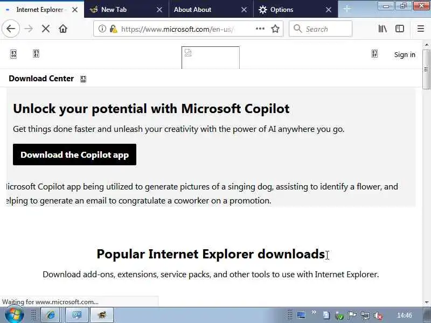This screenshot has width=431, height=323.
Task: Open the browser home page
Action: [x=63, y=29]
